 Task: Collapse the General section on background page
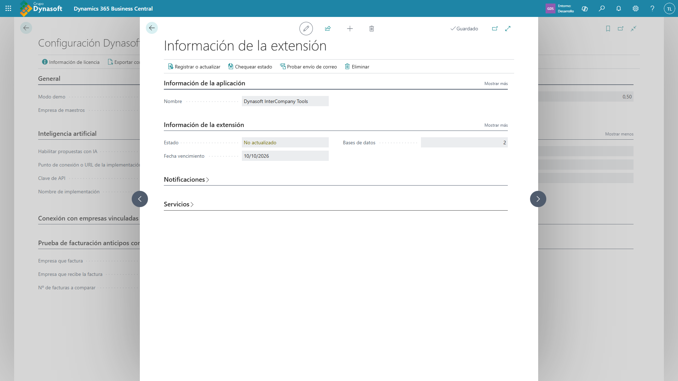[49, 79]
